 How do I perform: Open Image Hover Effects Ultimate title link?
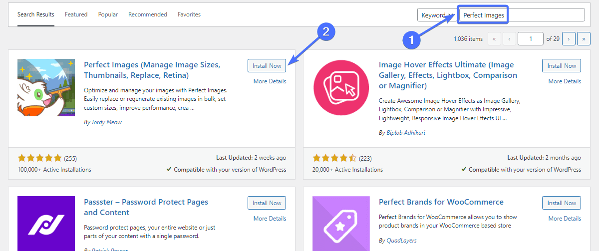[448, 75]
